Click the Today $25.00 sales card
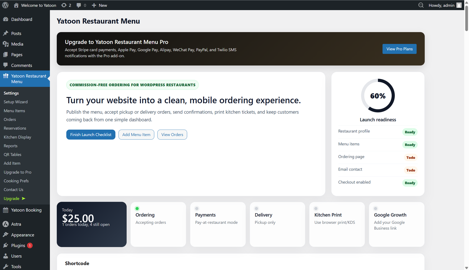 tap(92, 224)
